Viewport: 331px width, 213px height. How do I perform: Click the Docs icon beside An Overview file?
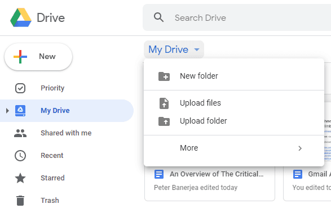pyautogui.click(x=159, y=174)
